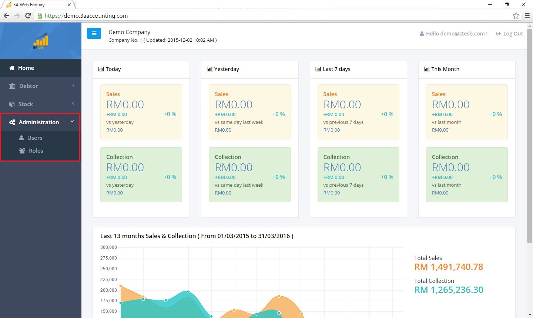Screen dimensions: 533x318
Task: Collapse the Administration menu chevron
Action: tap(72, 122)
